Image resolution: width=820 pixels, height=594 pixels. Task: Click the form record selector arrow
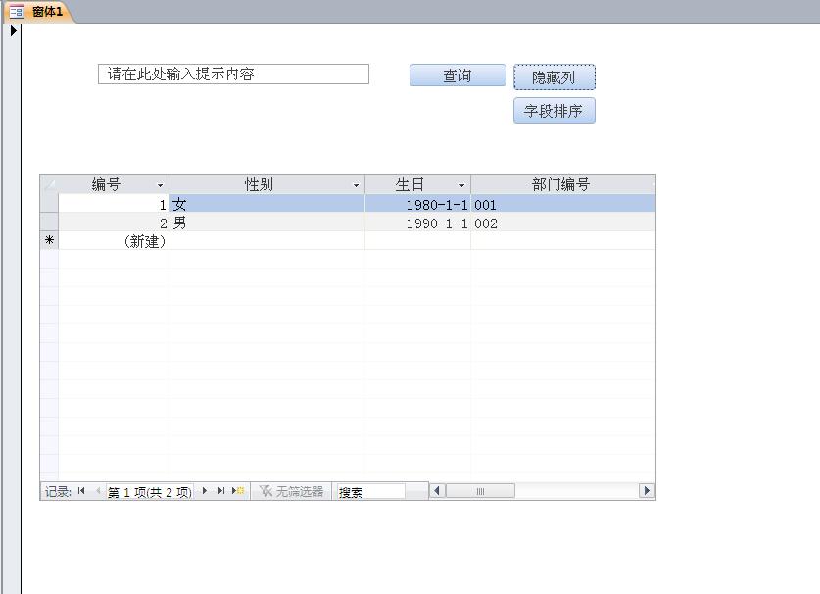pyautogui.click(x=14, y=31)
